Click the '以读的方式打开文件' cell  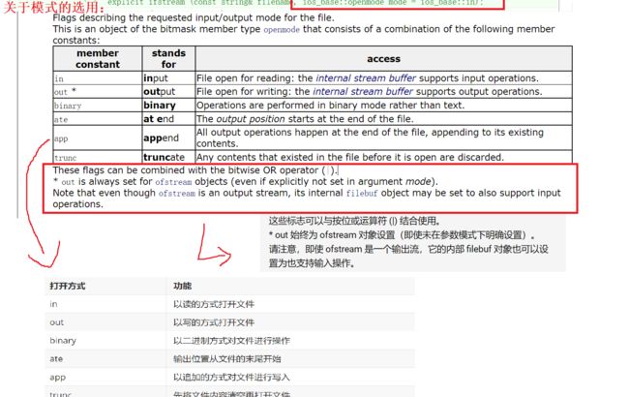[214, 305]
